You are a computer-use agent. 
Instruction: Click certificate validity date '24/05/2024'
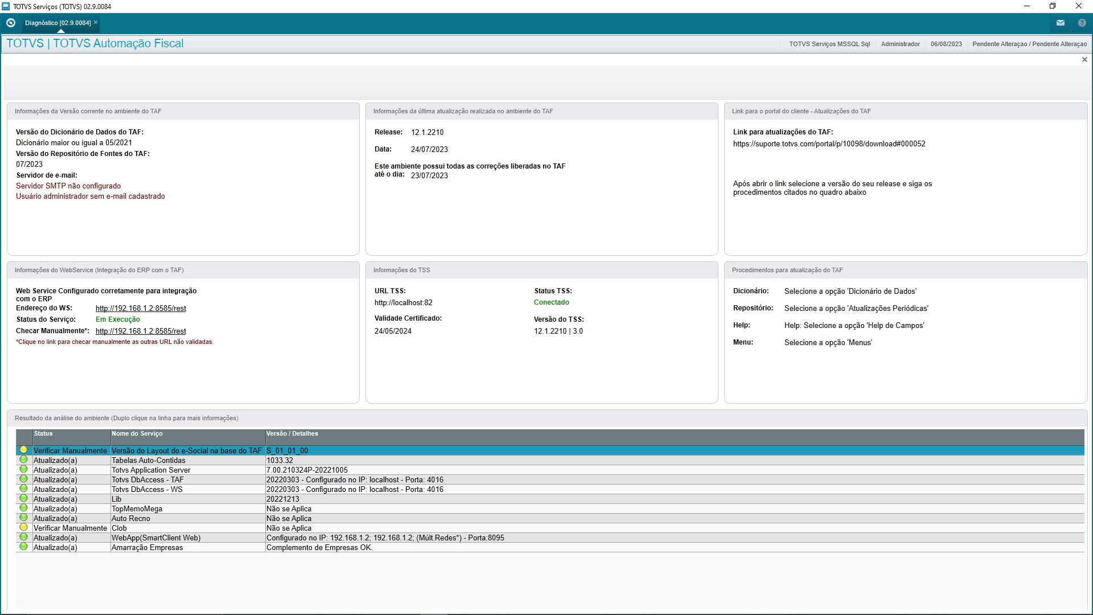393,331
